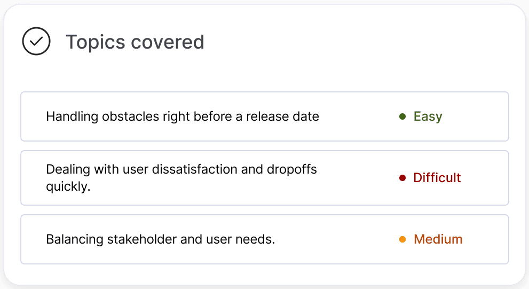
Task: Select the "Topics covered" heading
Action: click(x=135, y=42)
